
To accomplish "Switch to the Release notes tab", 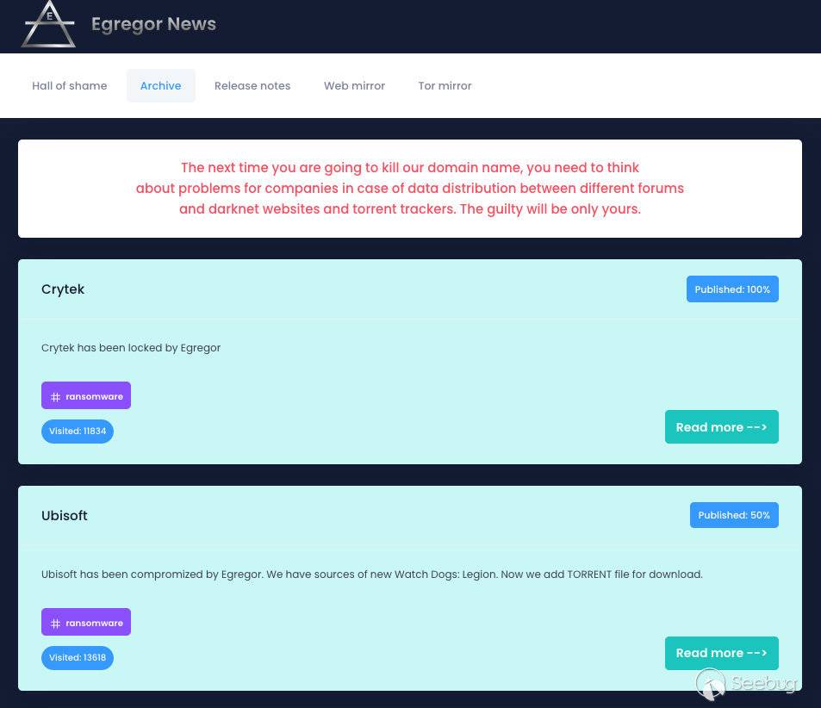I will (x=252, y=86).
